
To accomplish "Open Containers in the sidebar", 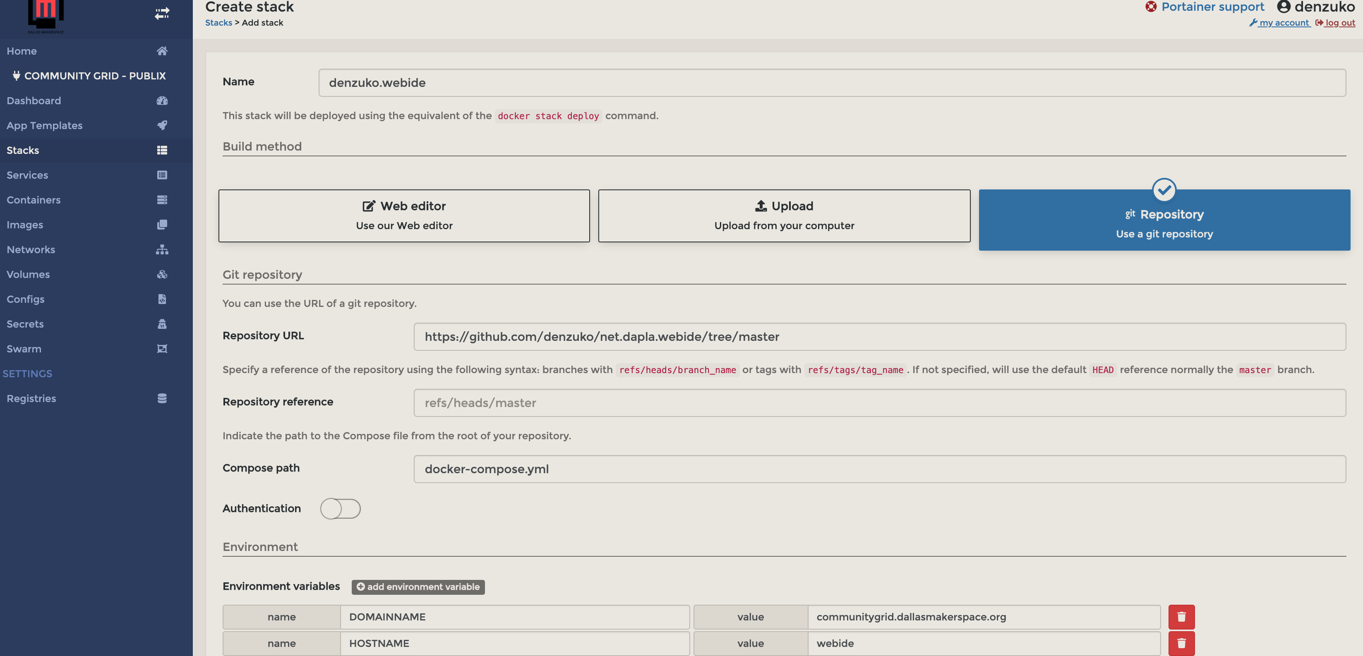I will pos(34,200).
